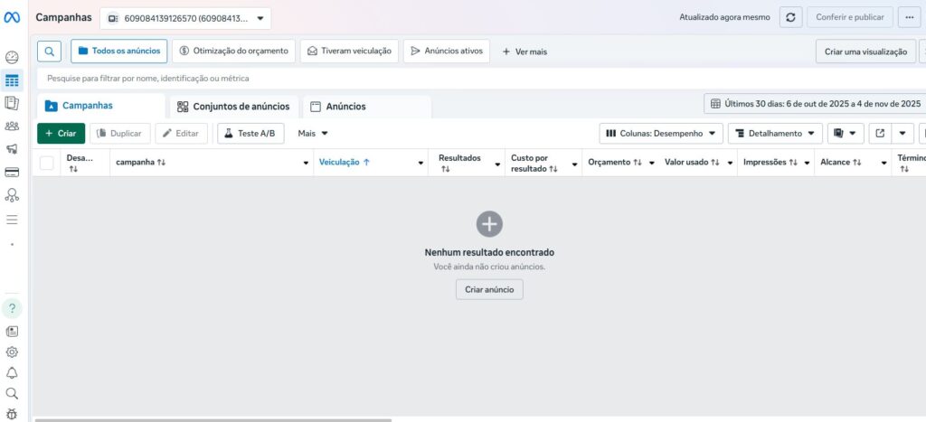Toggle the select-all campaigns checkbox
Viewport: 926px width, 422px height.
point(47,163)
